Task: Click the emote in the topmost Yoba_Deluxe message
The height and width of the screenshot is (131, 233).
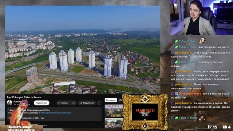Action: (202, 40)
